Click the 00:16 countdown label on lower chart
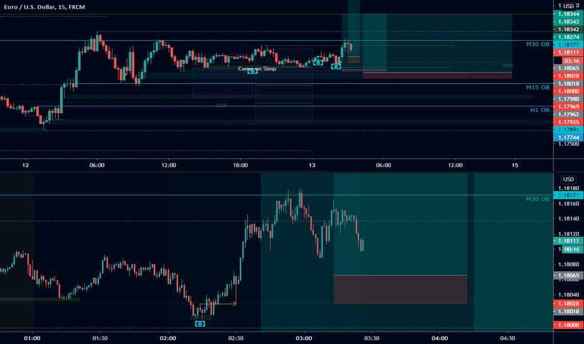 pyautogui.click(x=571, y=250)
